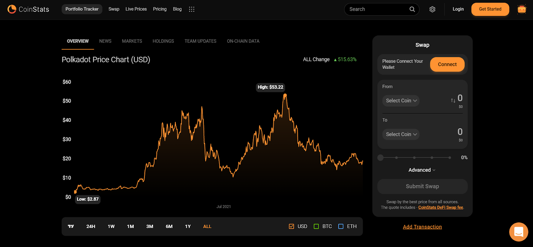Click the Get Started button
The image size is (533, 247).
(490, 9)
